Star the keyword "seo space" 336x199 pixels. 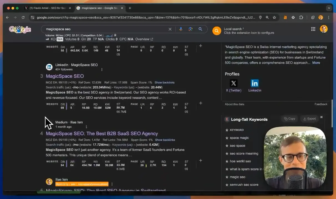coord(227,146)
